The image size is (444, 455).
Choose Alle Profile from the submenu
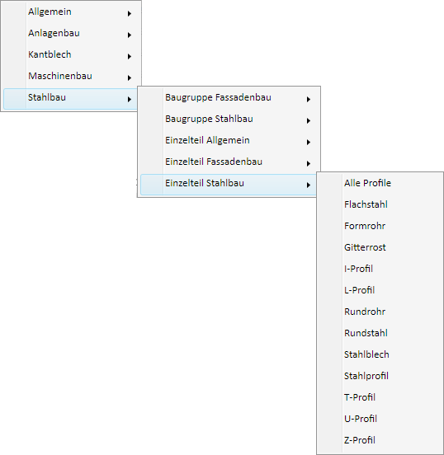click(x=380, y=183)
